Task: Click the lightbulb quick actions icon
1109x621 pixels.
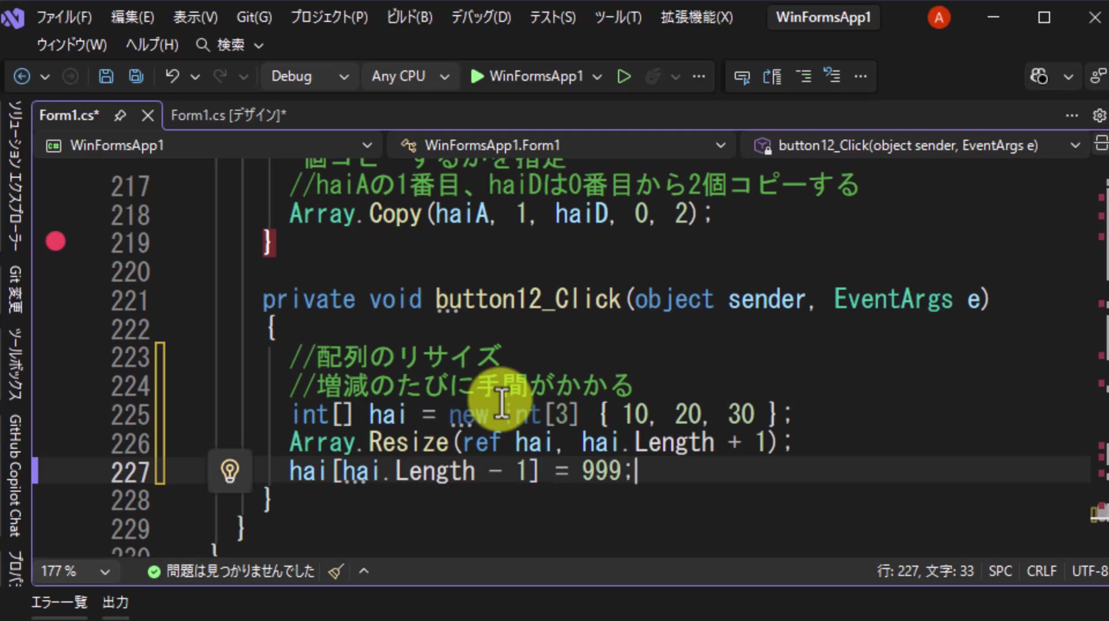Action: click(x=230, y=471)
